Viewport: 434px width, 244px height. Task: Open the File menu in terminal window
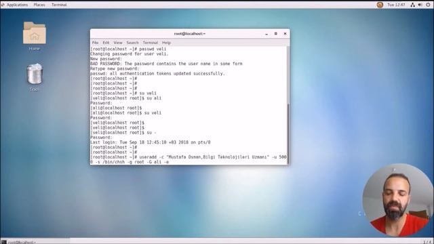(95, 43)
